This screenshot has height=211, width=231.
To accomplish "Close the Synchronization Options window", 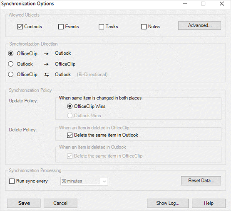I will click(x=222, y=4).
